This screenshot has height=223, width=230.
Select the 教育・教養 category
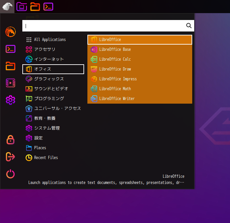point(53,118)
